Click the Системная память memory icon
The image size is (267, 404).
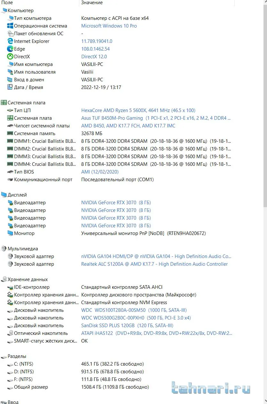pyautogui.click(x=10, y=133)
